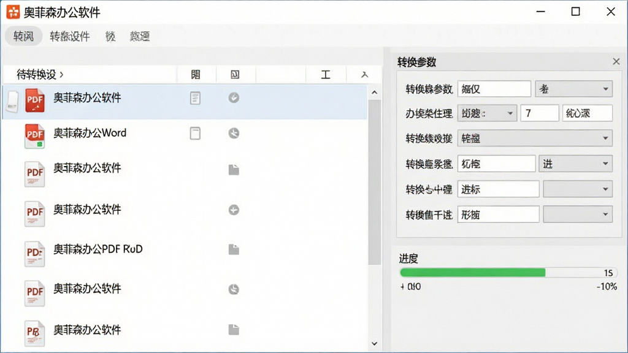The width and height of the screenshot is (628, 353).
Task: Click the 統心深 input field
Action: [587, 113]
